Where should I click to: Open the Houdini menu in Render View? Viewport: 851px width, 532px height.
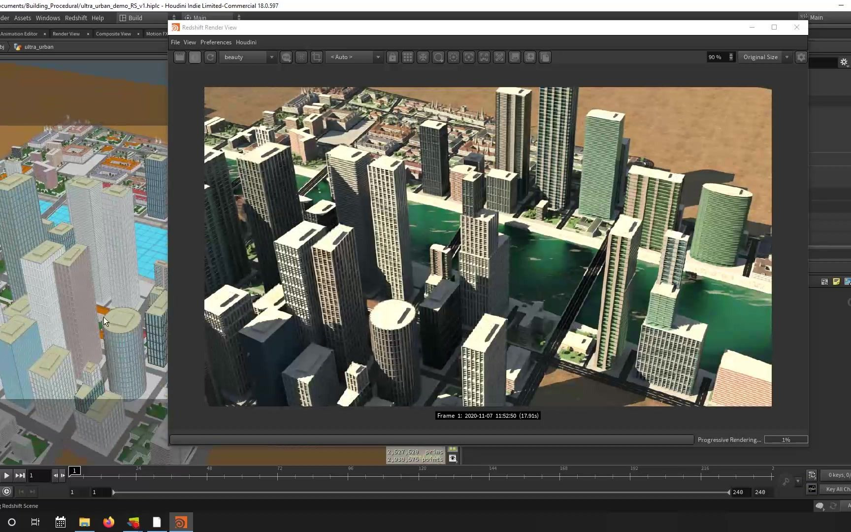pos(246,42)
